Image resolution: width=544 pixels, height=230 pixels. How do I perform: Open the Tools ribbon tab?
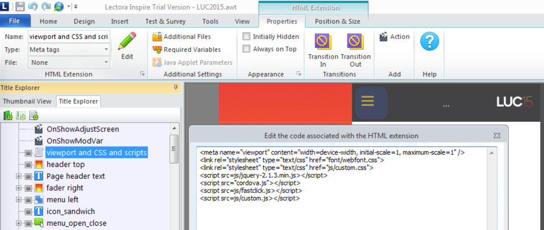pos(210,22)
